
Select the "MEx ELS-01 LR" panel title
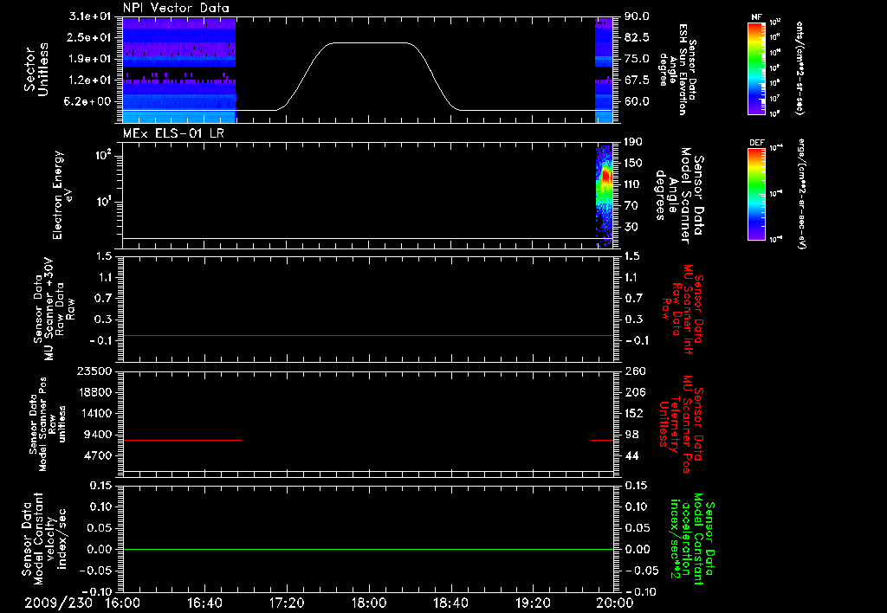coord(173,132)
